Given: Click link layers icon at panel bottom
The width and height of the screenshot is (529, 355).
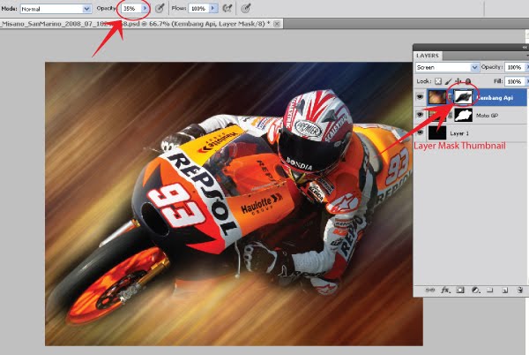Looking at the screenshot, I should pos(430,291).
